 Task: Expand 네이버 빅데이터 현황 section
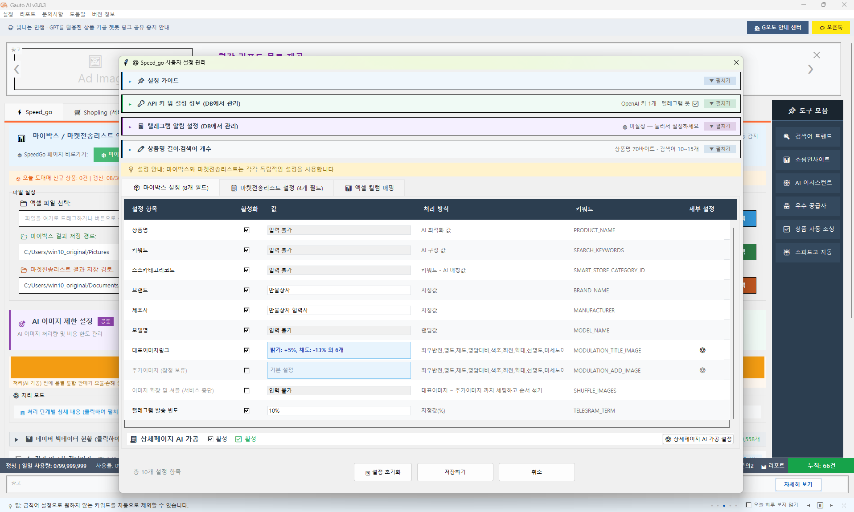[x=16, y=439]
